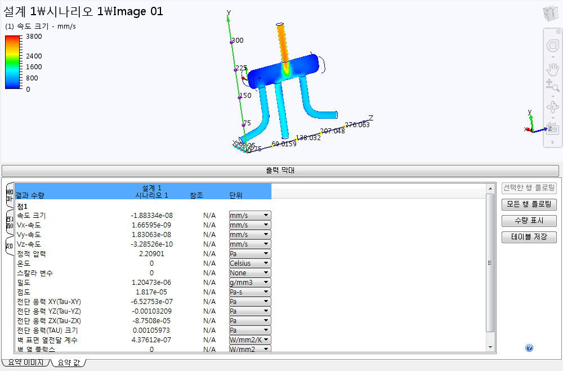Open the 평면 vertical tab
Screen dimensions: 563x371
[10, 223]
